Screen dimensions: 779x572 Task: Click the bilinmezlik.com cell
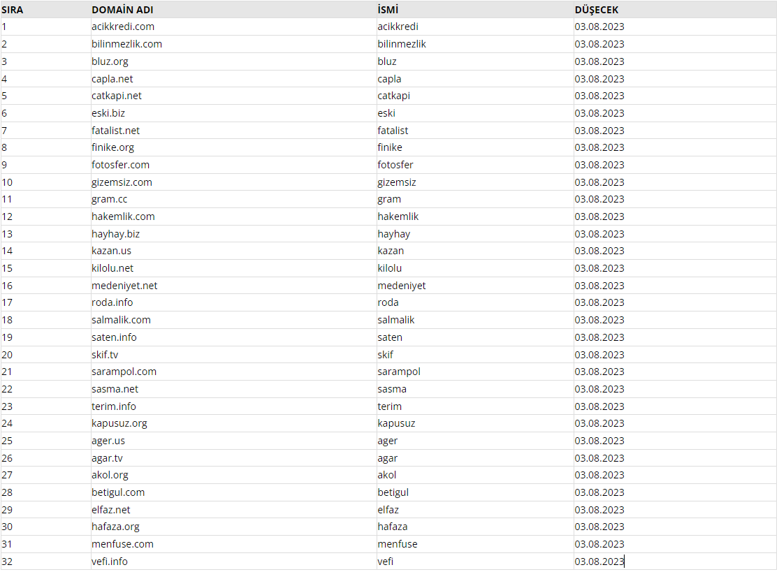tap(233, 44)
